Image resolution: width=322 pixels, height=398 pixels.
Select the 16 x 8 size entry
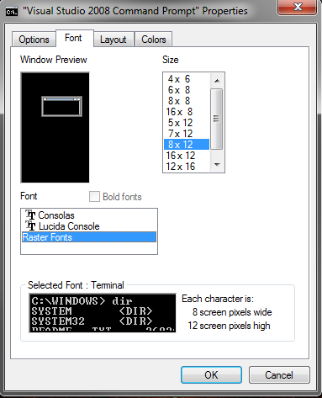(187, 112)
